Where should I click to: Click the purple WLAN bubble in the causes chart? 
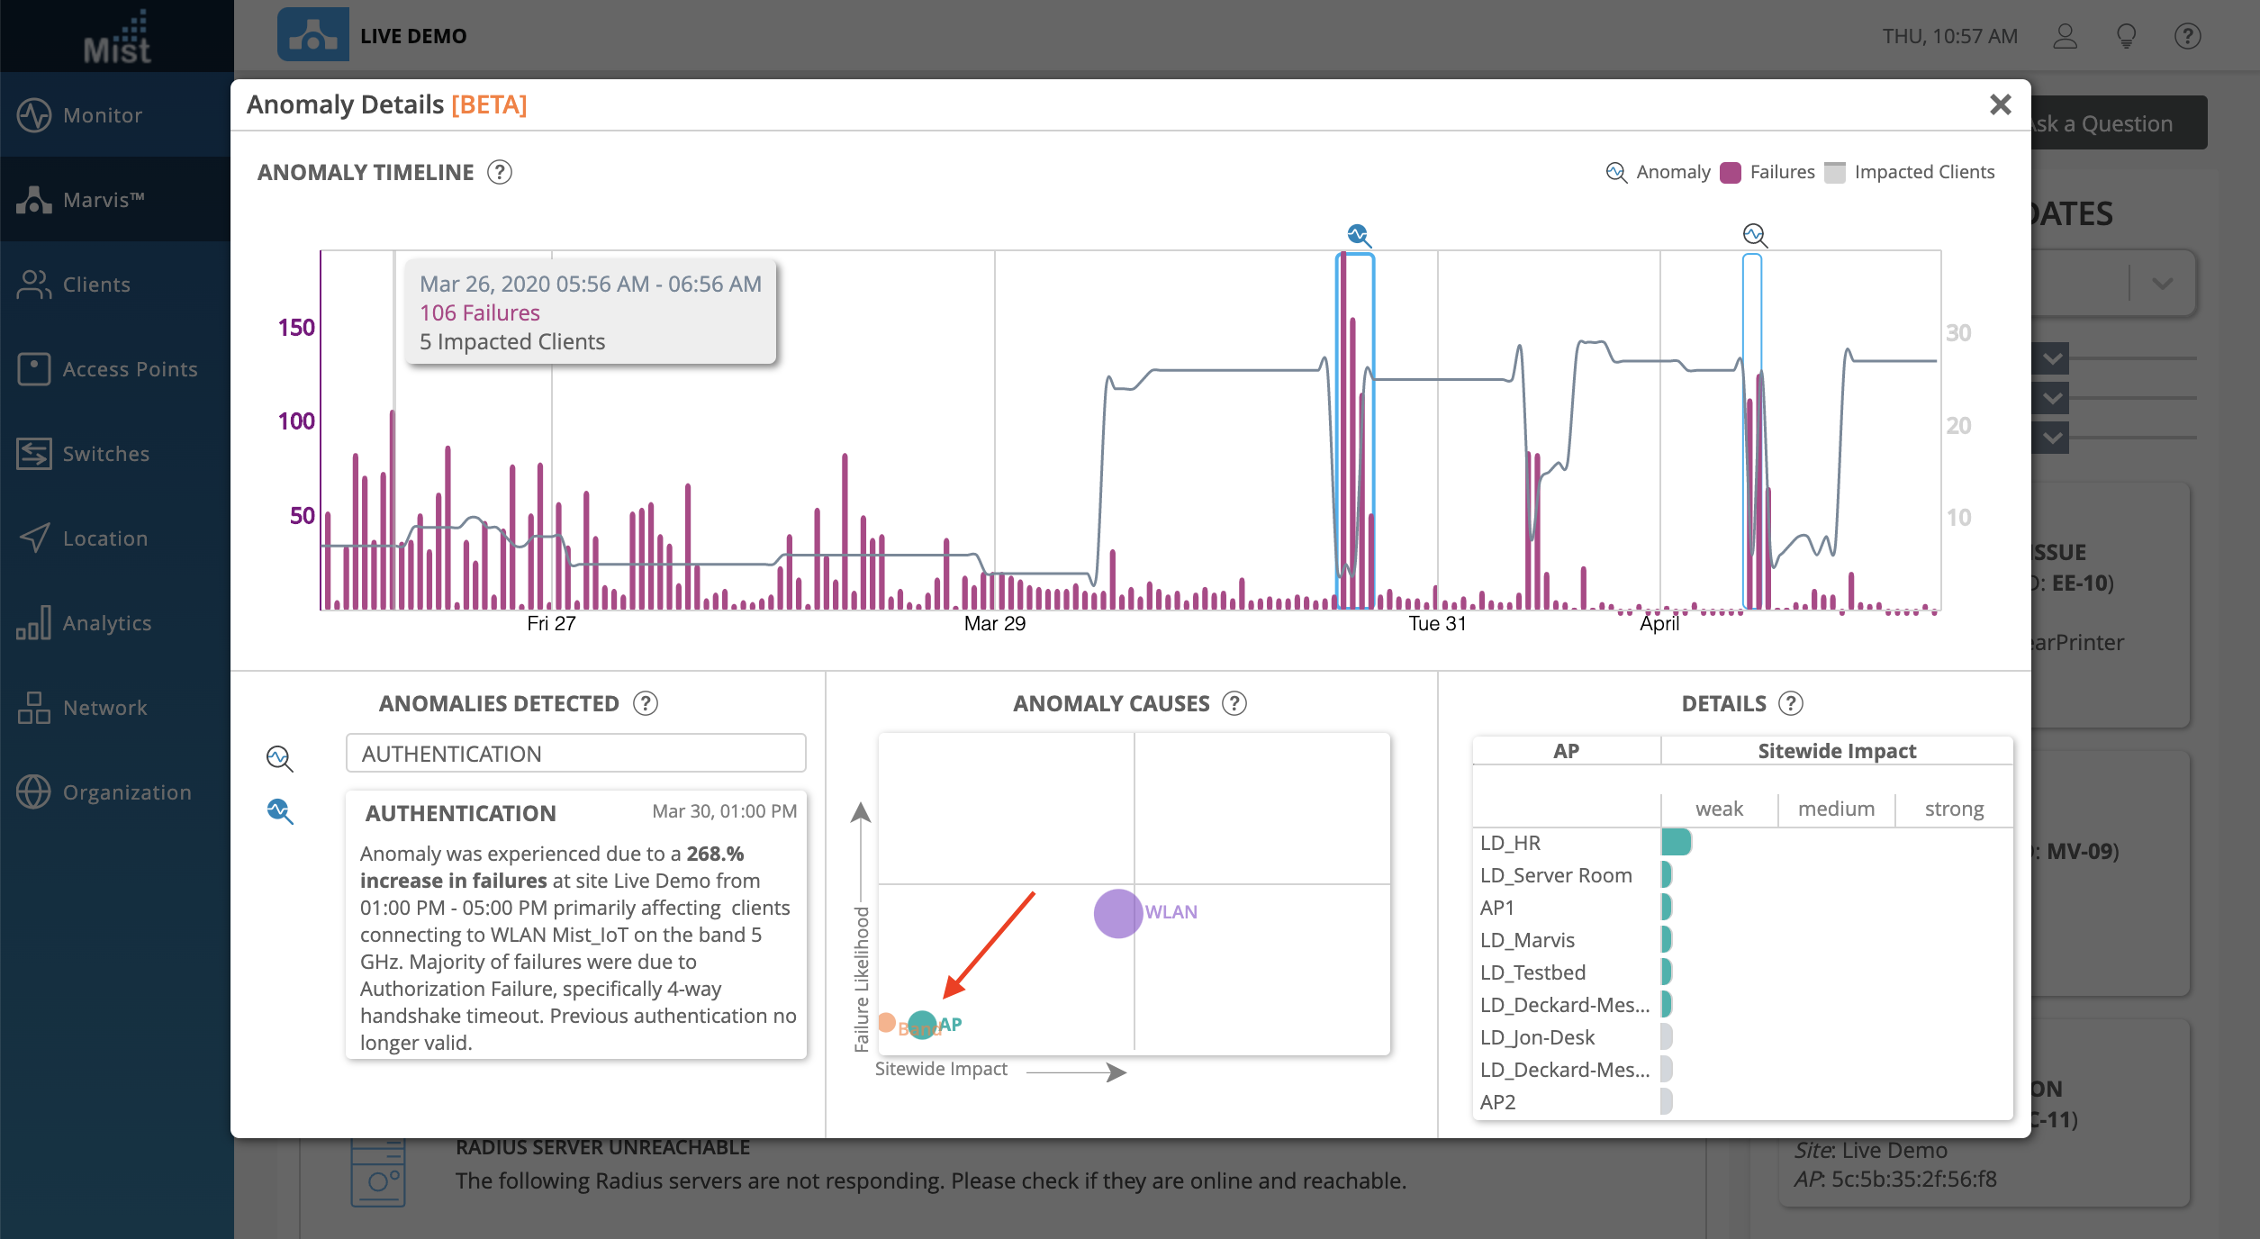[x=1117, y=913]
